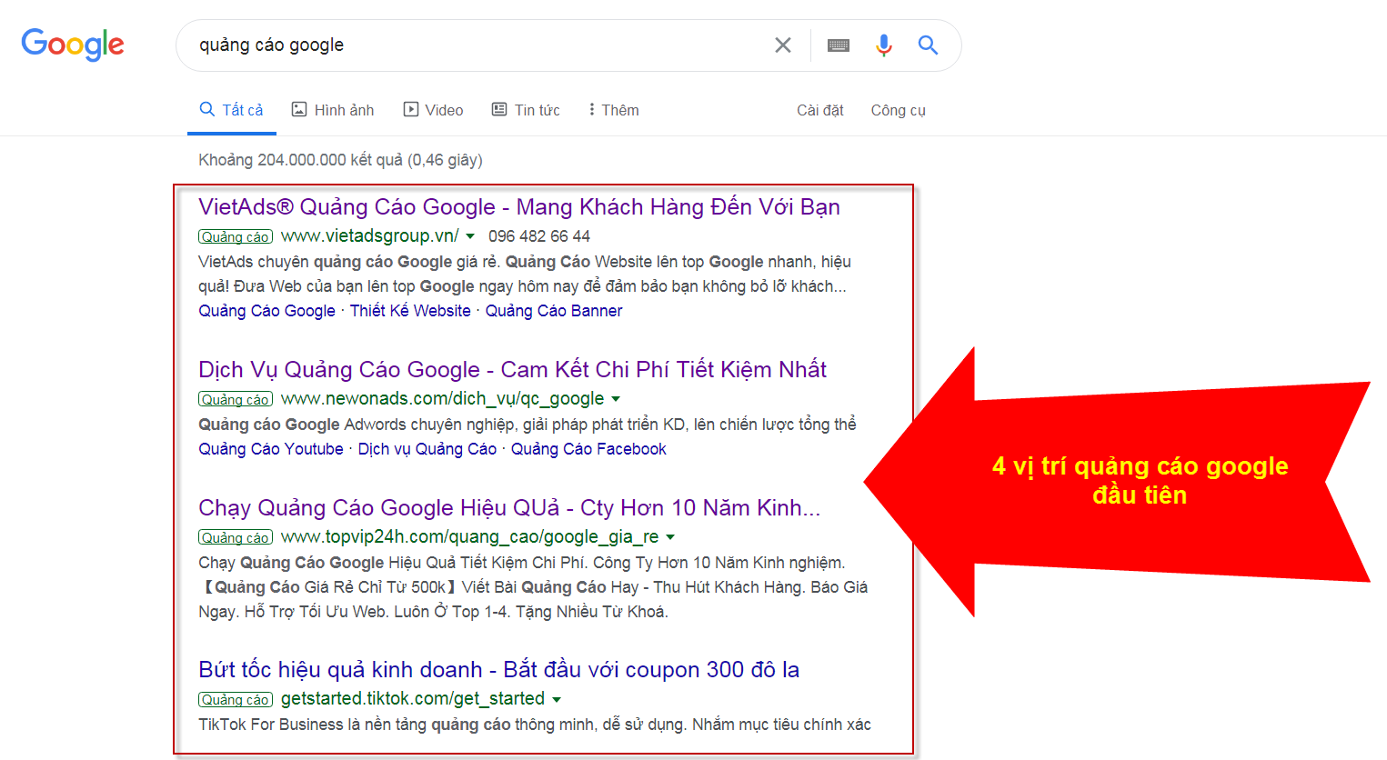The width and height of the screenshot is (1387, 760).
Task: Click the microphone icon for voice search
Action: click(x=883, y=44)
